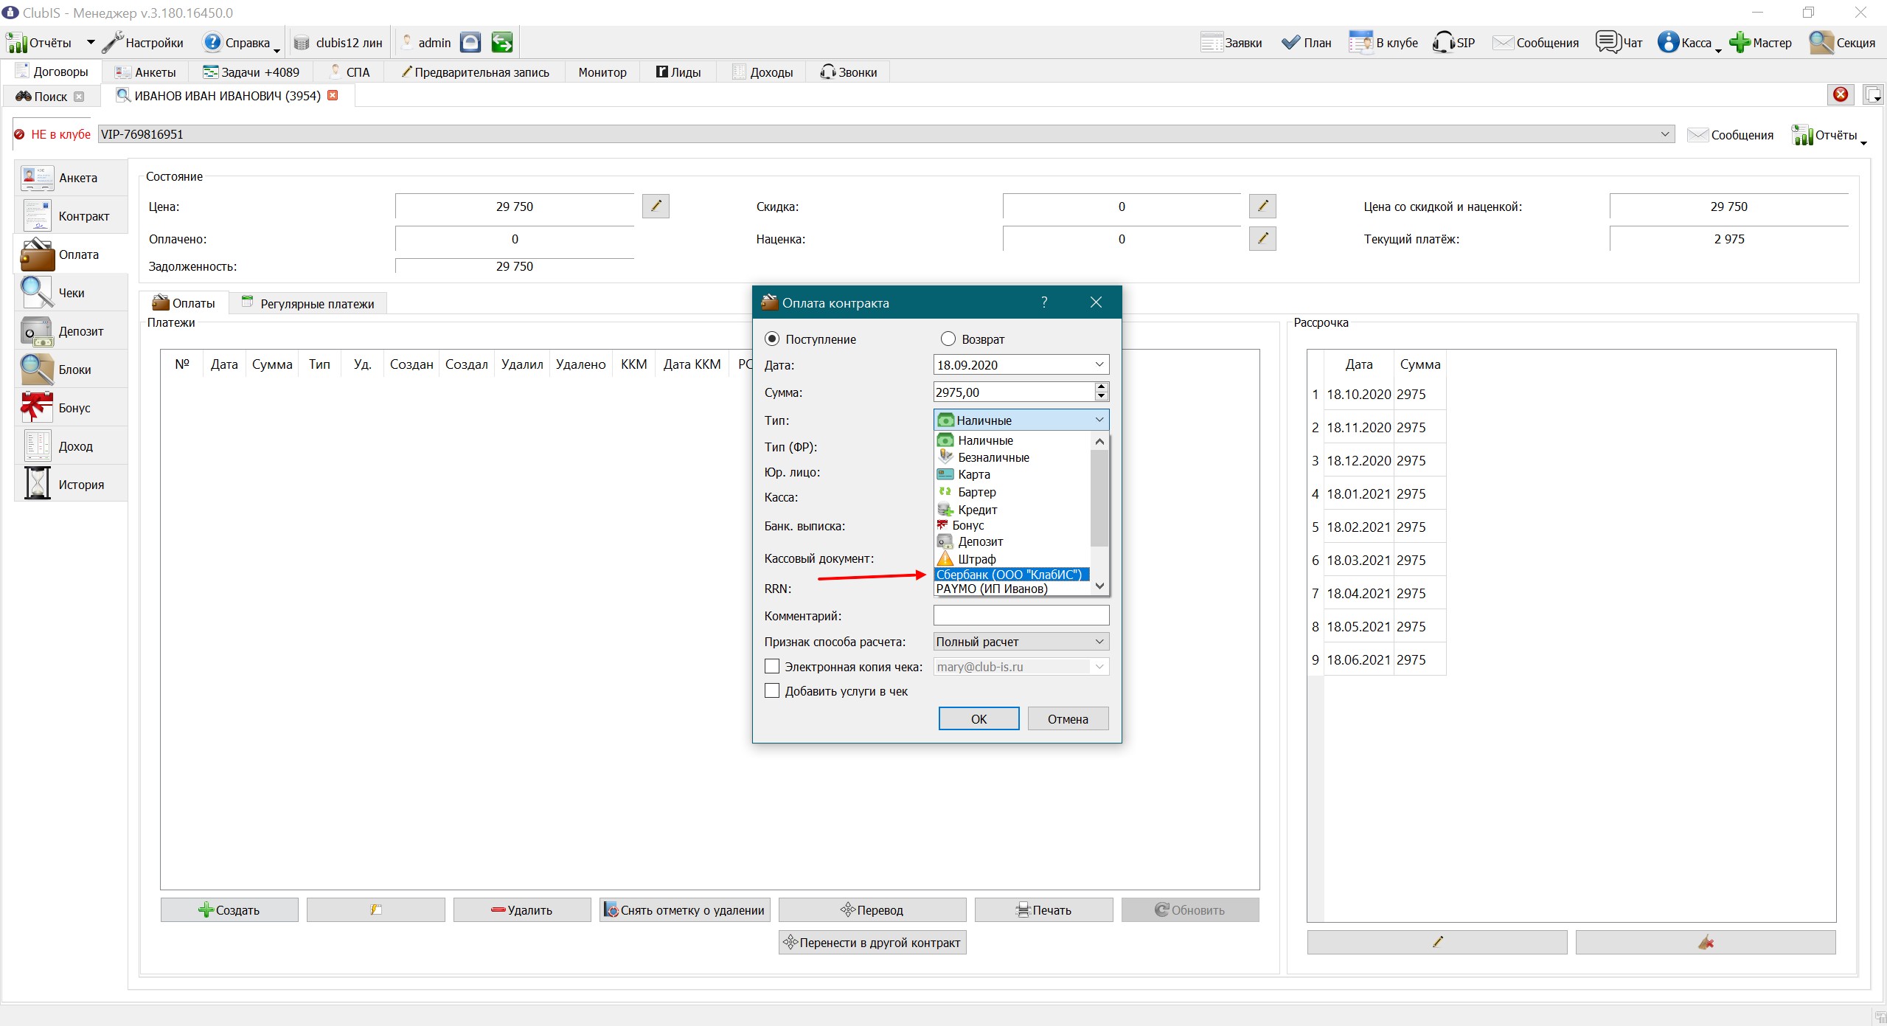This screenshot has height=1026, width=1887.
Task: Increase Сумма with the spinner up arrow
Action: coord(1101,387)
